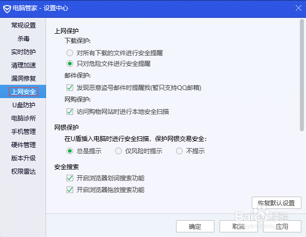This screenshot has height=237, width=306.
Task: Open 手机管理 settings
Action: [x=24, y=132]
